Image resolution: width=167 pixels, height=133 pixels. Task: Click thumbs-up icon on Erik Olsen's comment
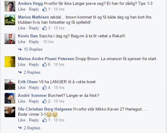45,87
